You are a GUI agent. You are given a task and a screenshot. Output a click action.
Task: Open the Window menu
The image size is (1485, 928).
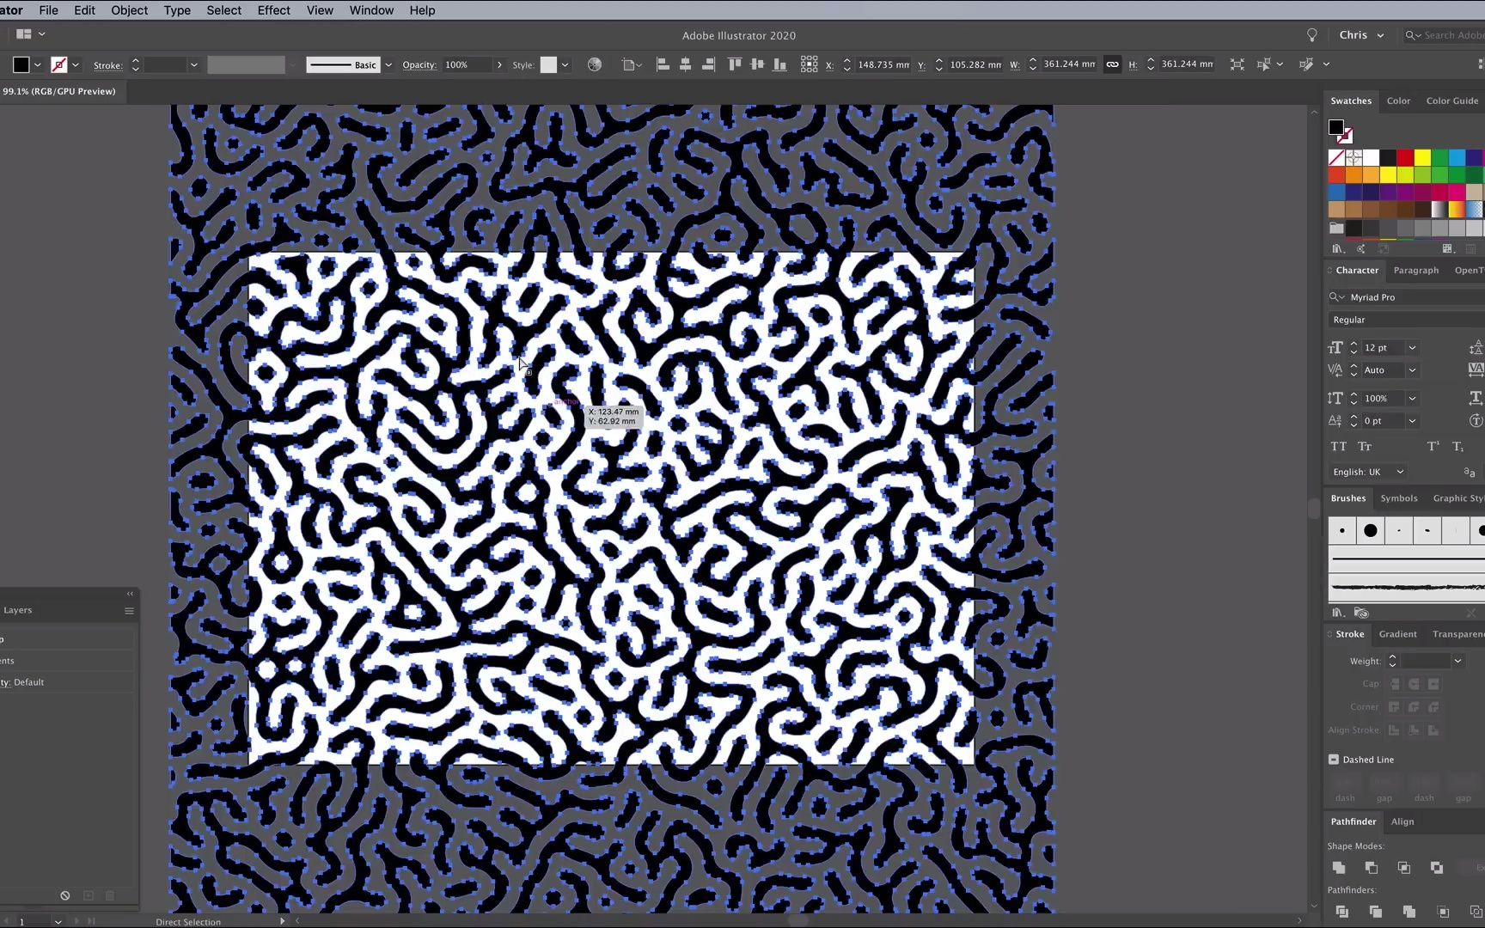(371, 10)
